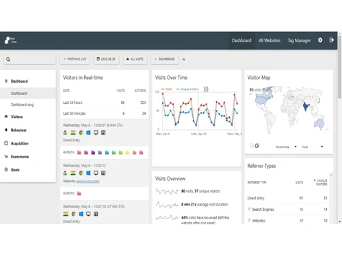Click the search magnifier icon

(8, 59)
